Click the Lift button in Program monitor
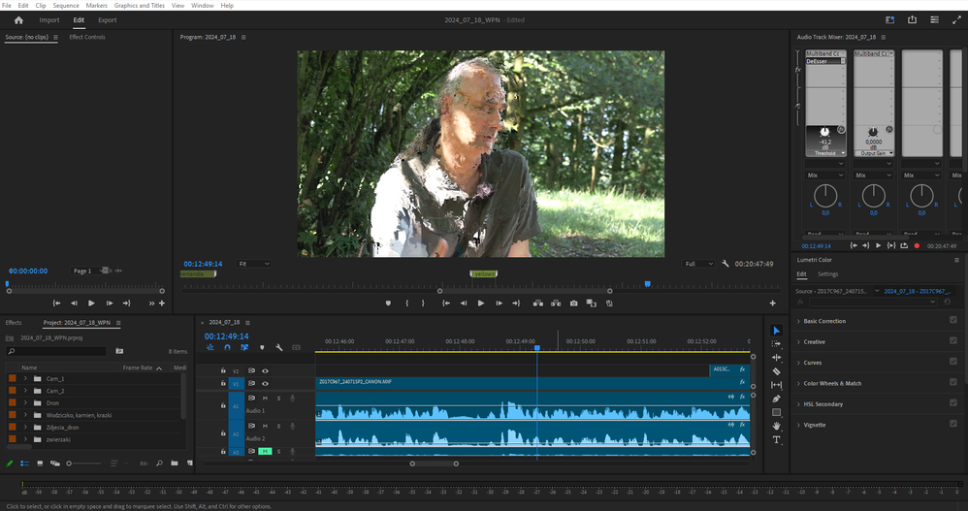 (537, 303)
